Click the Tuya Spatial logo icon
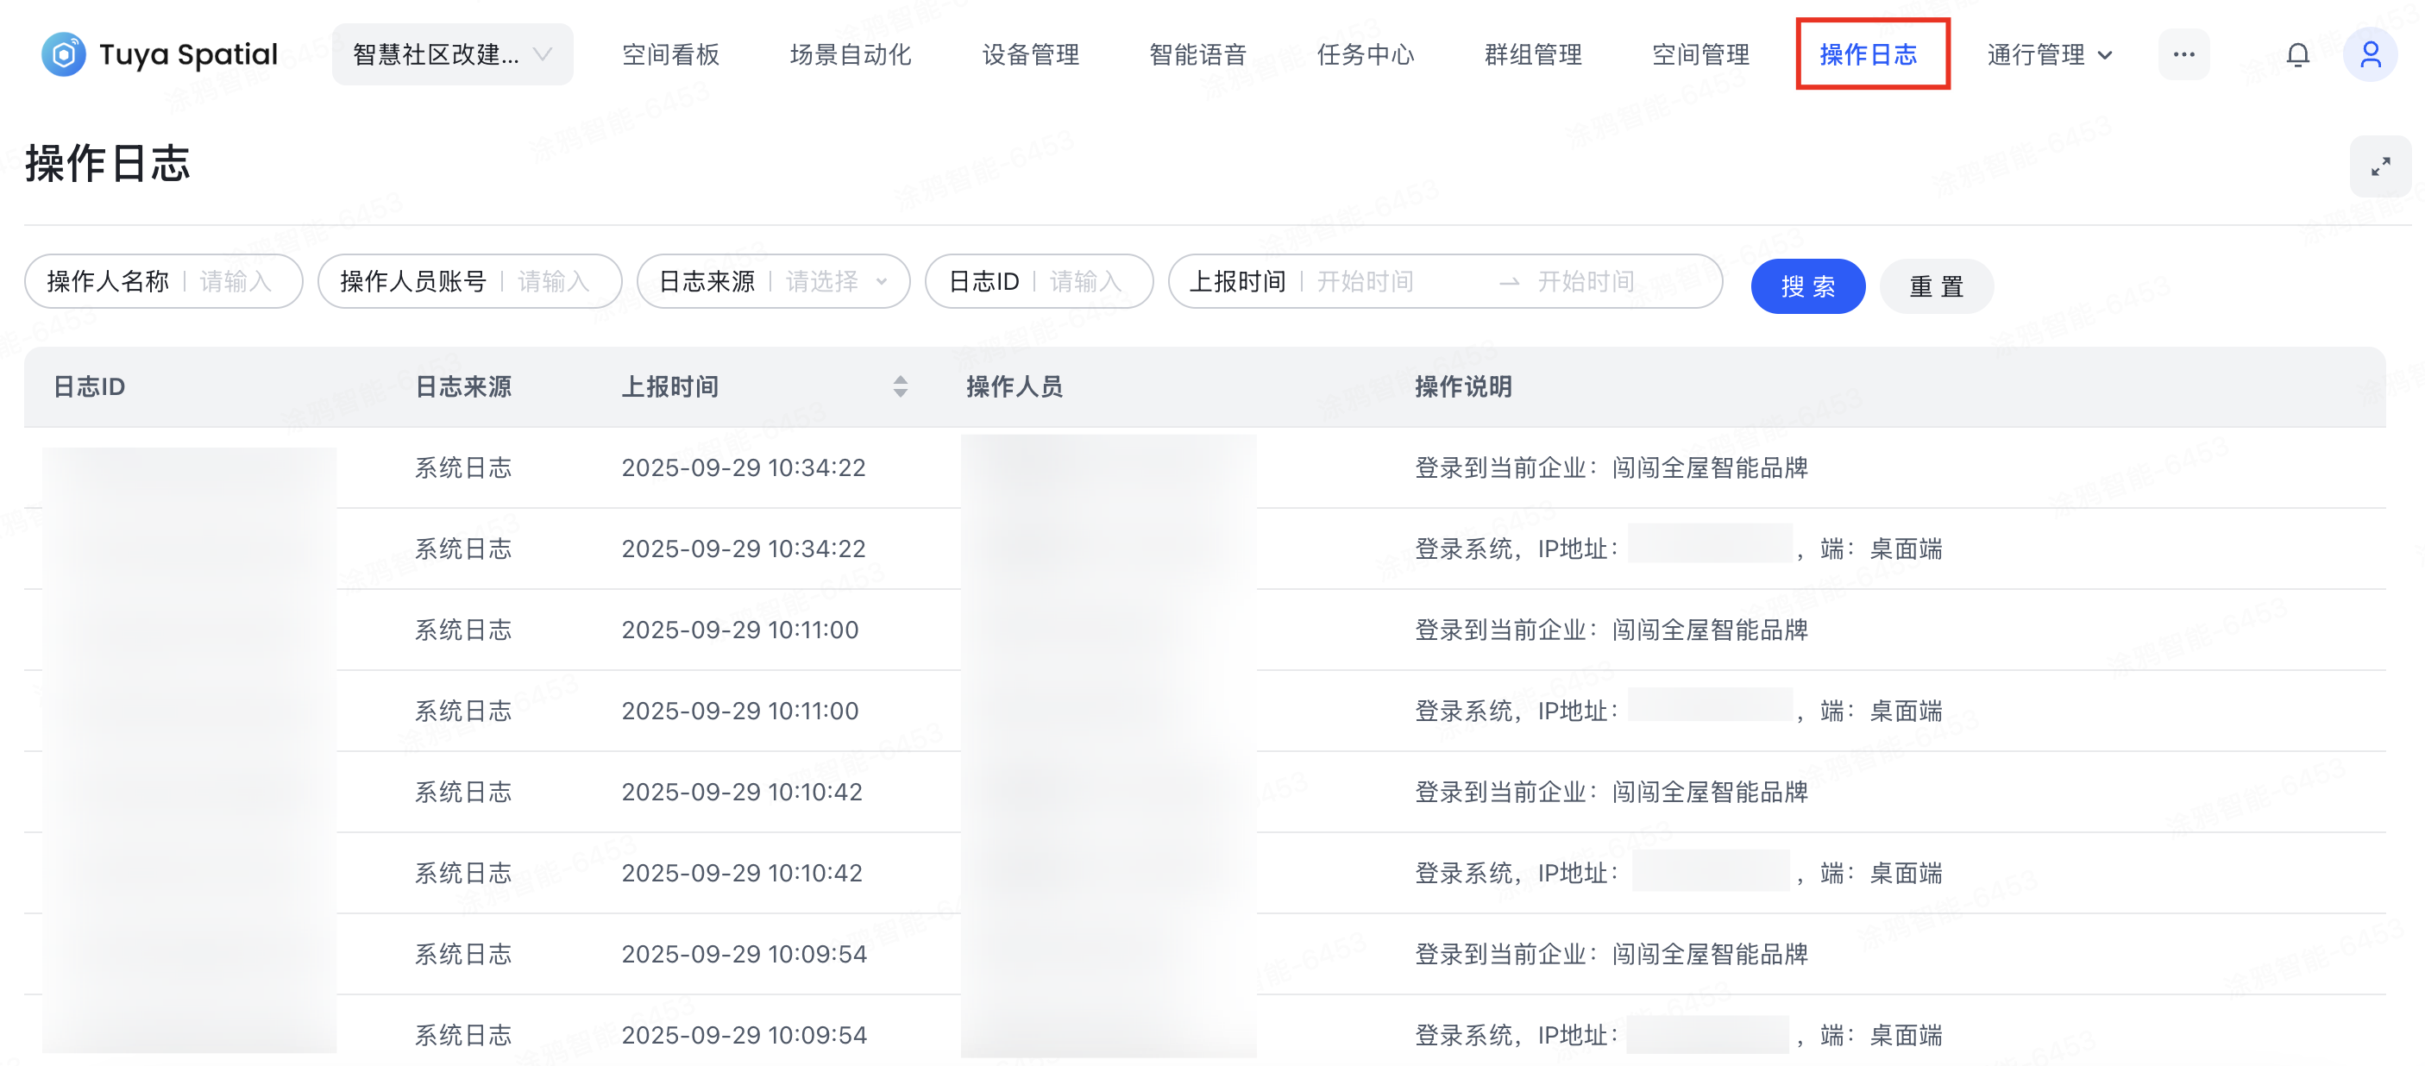The width and height of the screenshot is (2425, 1066). tap(63, 54)
